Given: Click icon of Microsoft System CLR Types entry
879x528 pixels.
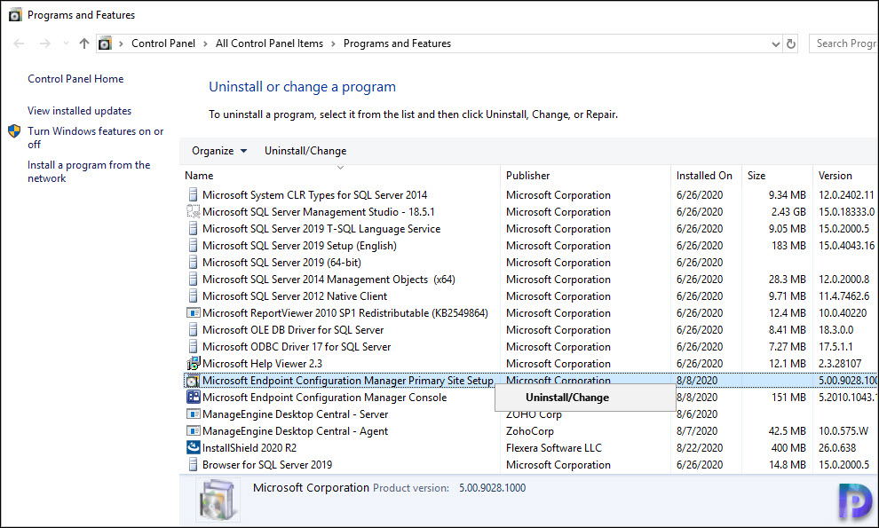Looking at the screenshot, I should click(x=193, y=195).
